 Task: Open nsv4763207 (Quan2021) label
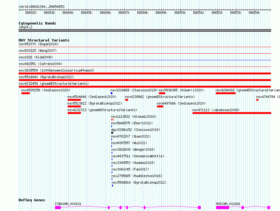[x=131, y=136]
